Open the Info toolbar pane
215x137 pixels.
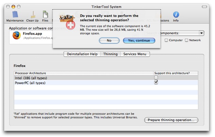click(176, 16)
